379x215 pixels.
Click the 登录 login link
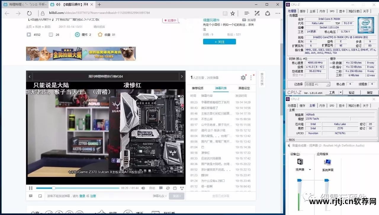tap(82, 196)
